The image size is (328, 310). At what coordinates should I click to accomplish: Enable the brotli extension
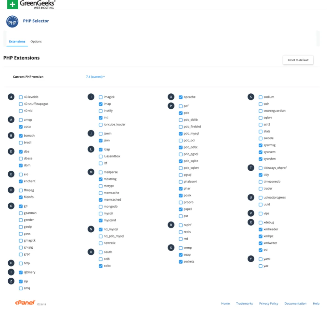21,143
